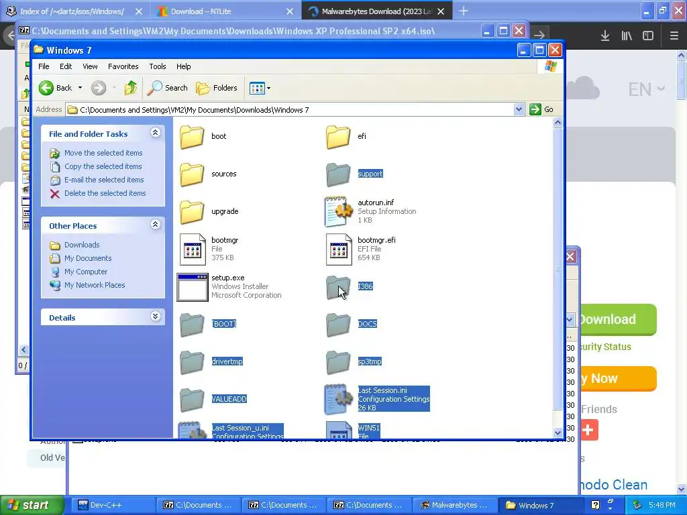Image resolution: width=687 pixels, height=515 pixels.
Task: Go to My Computer in Other Places
Action: pyautogui.click(x=86, y=272)
